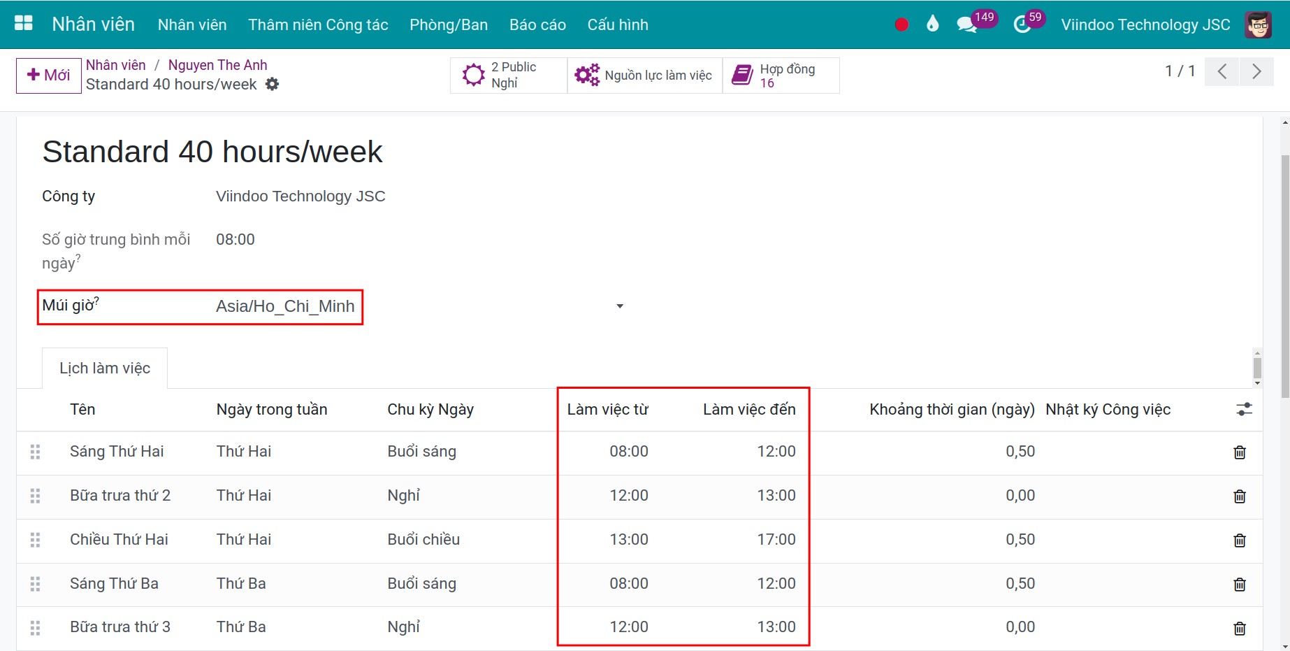Go to the previous record arrow
1290x651 pixels.
pos(1222,71)
